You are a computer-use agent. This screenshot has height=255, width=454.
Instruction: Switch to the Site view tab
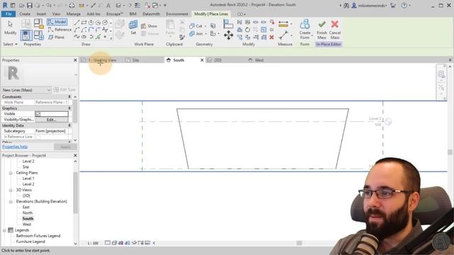pos(135,60)
